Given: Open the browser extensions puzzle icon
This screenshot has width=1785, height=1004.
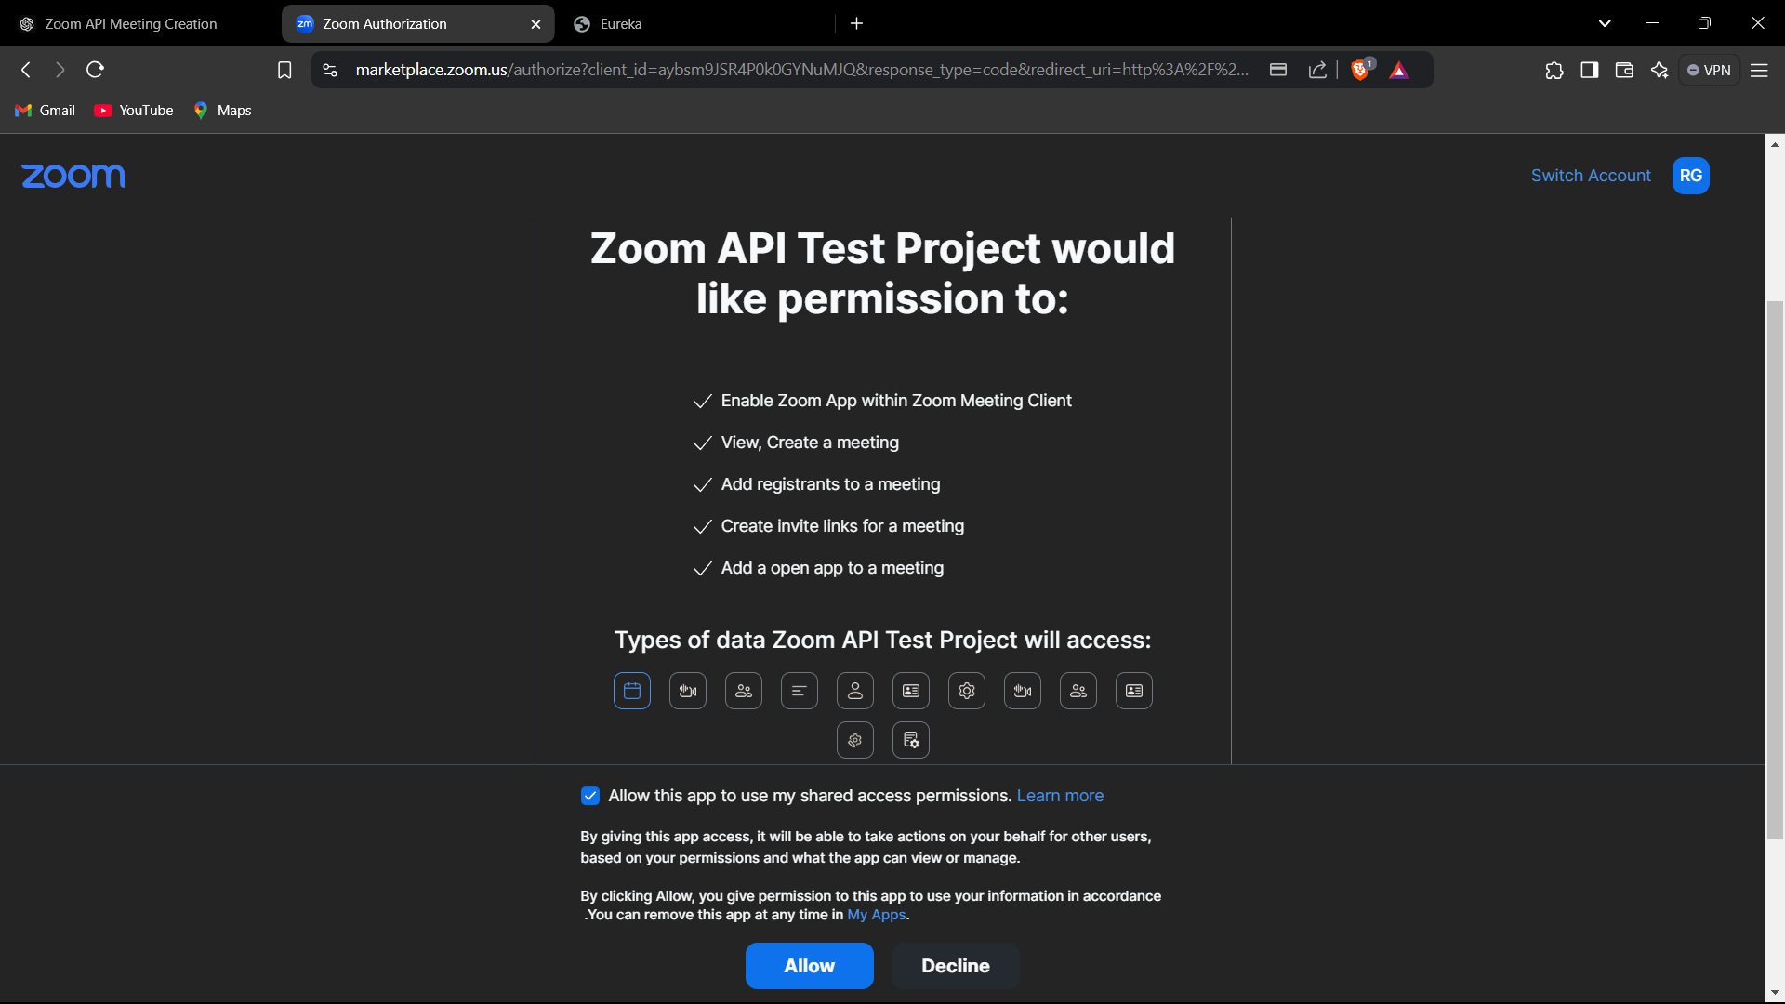Looking at the screenshot, I should pyautogui.click(x=1554, y=70).
